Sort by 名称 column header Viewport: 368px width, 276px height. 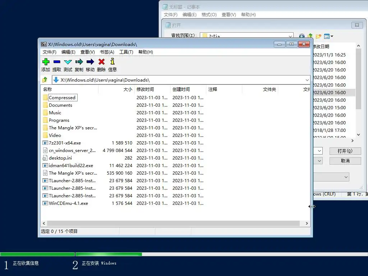(69, 89)
